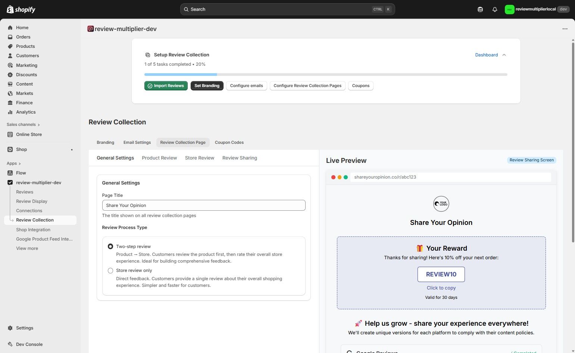
Task: Click the review-multiplier-dev app icon beside the page title
Action: point(90,28)
